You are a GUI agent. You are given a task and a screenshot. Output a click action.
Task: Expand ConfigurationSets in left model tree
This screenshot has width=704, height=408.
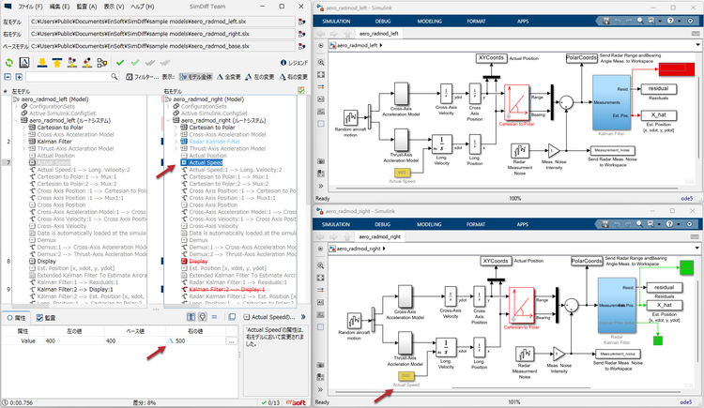(x=16, y=106)
